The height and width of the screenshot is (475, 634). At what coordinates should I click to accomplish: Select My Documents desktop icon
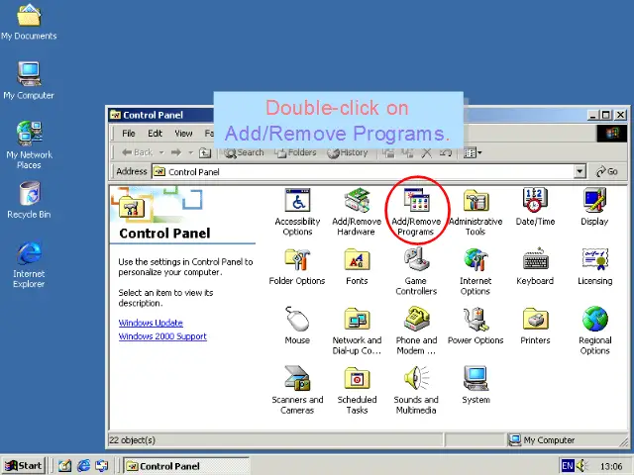pyautogui.click(x=29, y=22)
